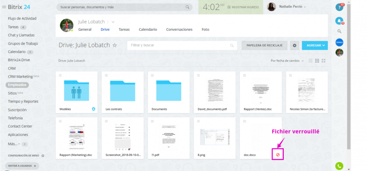Open the Tareas profile tab
This screenshot has width=367, height=171.
click(124, 30)
